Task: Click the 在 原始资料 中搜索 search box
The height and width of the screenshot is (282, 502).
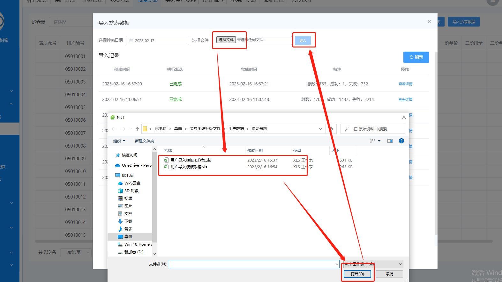Action: (373, 129)
